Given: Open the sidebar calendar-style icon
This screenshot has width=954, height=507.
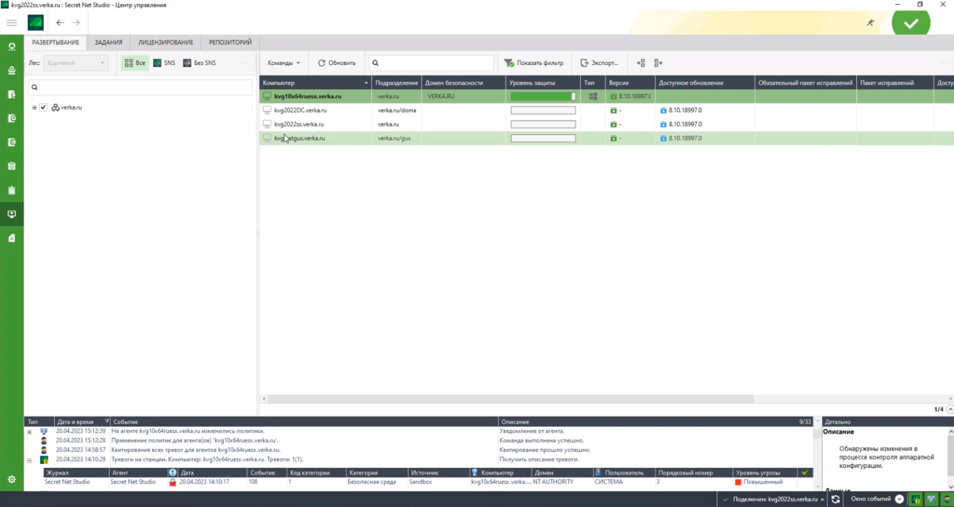Looking at the screenshot, I should [12, 166].
